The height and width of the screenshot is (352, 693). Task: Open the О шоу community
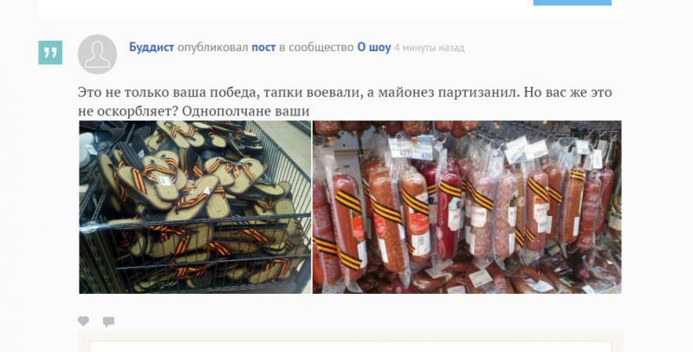click(x=374, y=48)
